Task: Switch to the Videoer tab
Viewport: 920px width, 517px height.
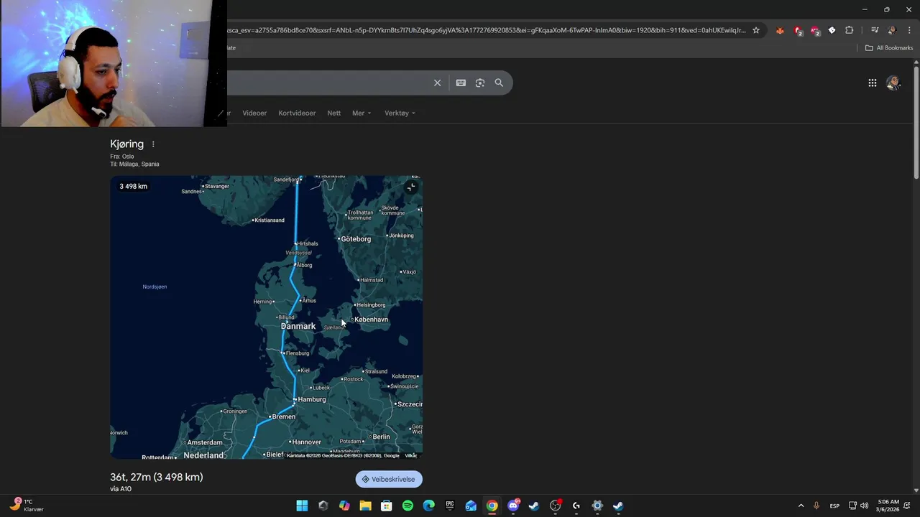Action: (x=254, y=113)
